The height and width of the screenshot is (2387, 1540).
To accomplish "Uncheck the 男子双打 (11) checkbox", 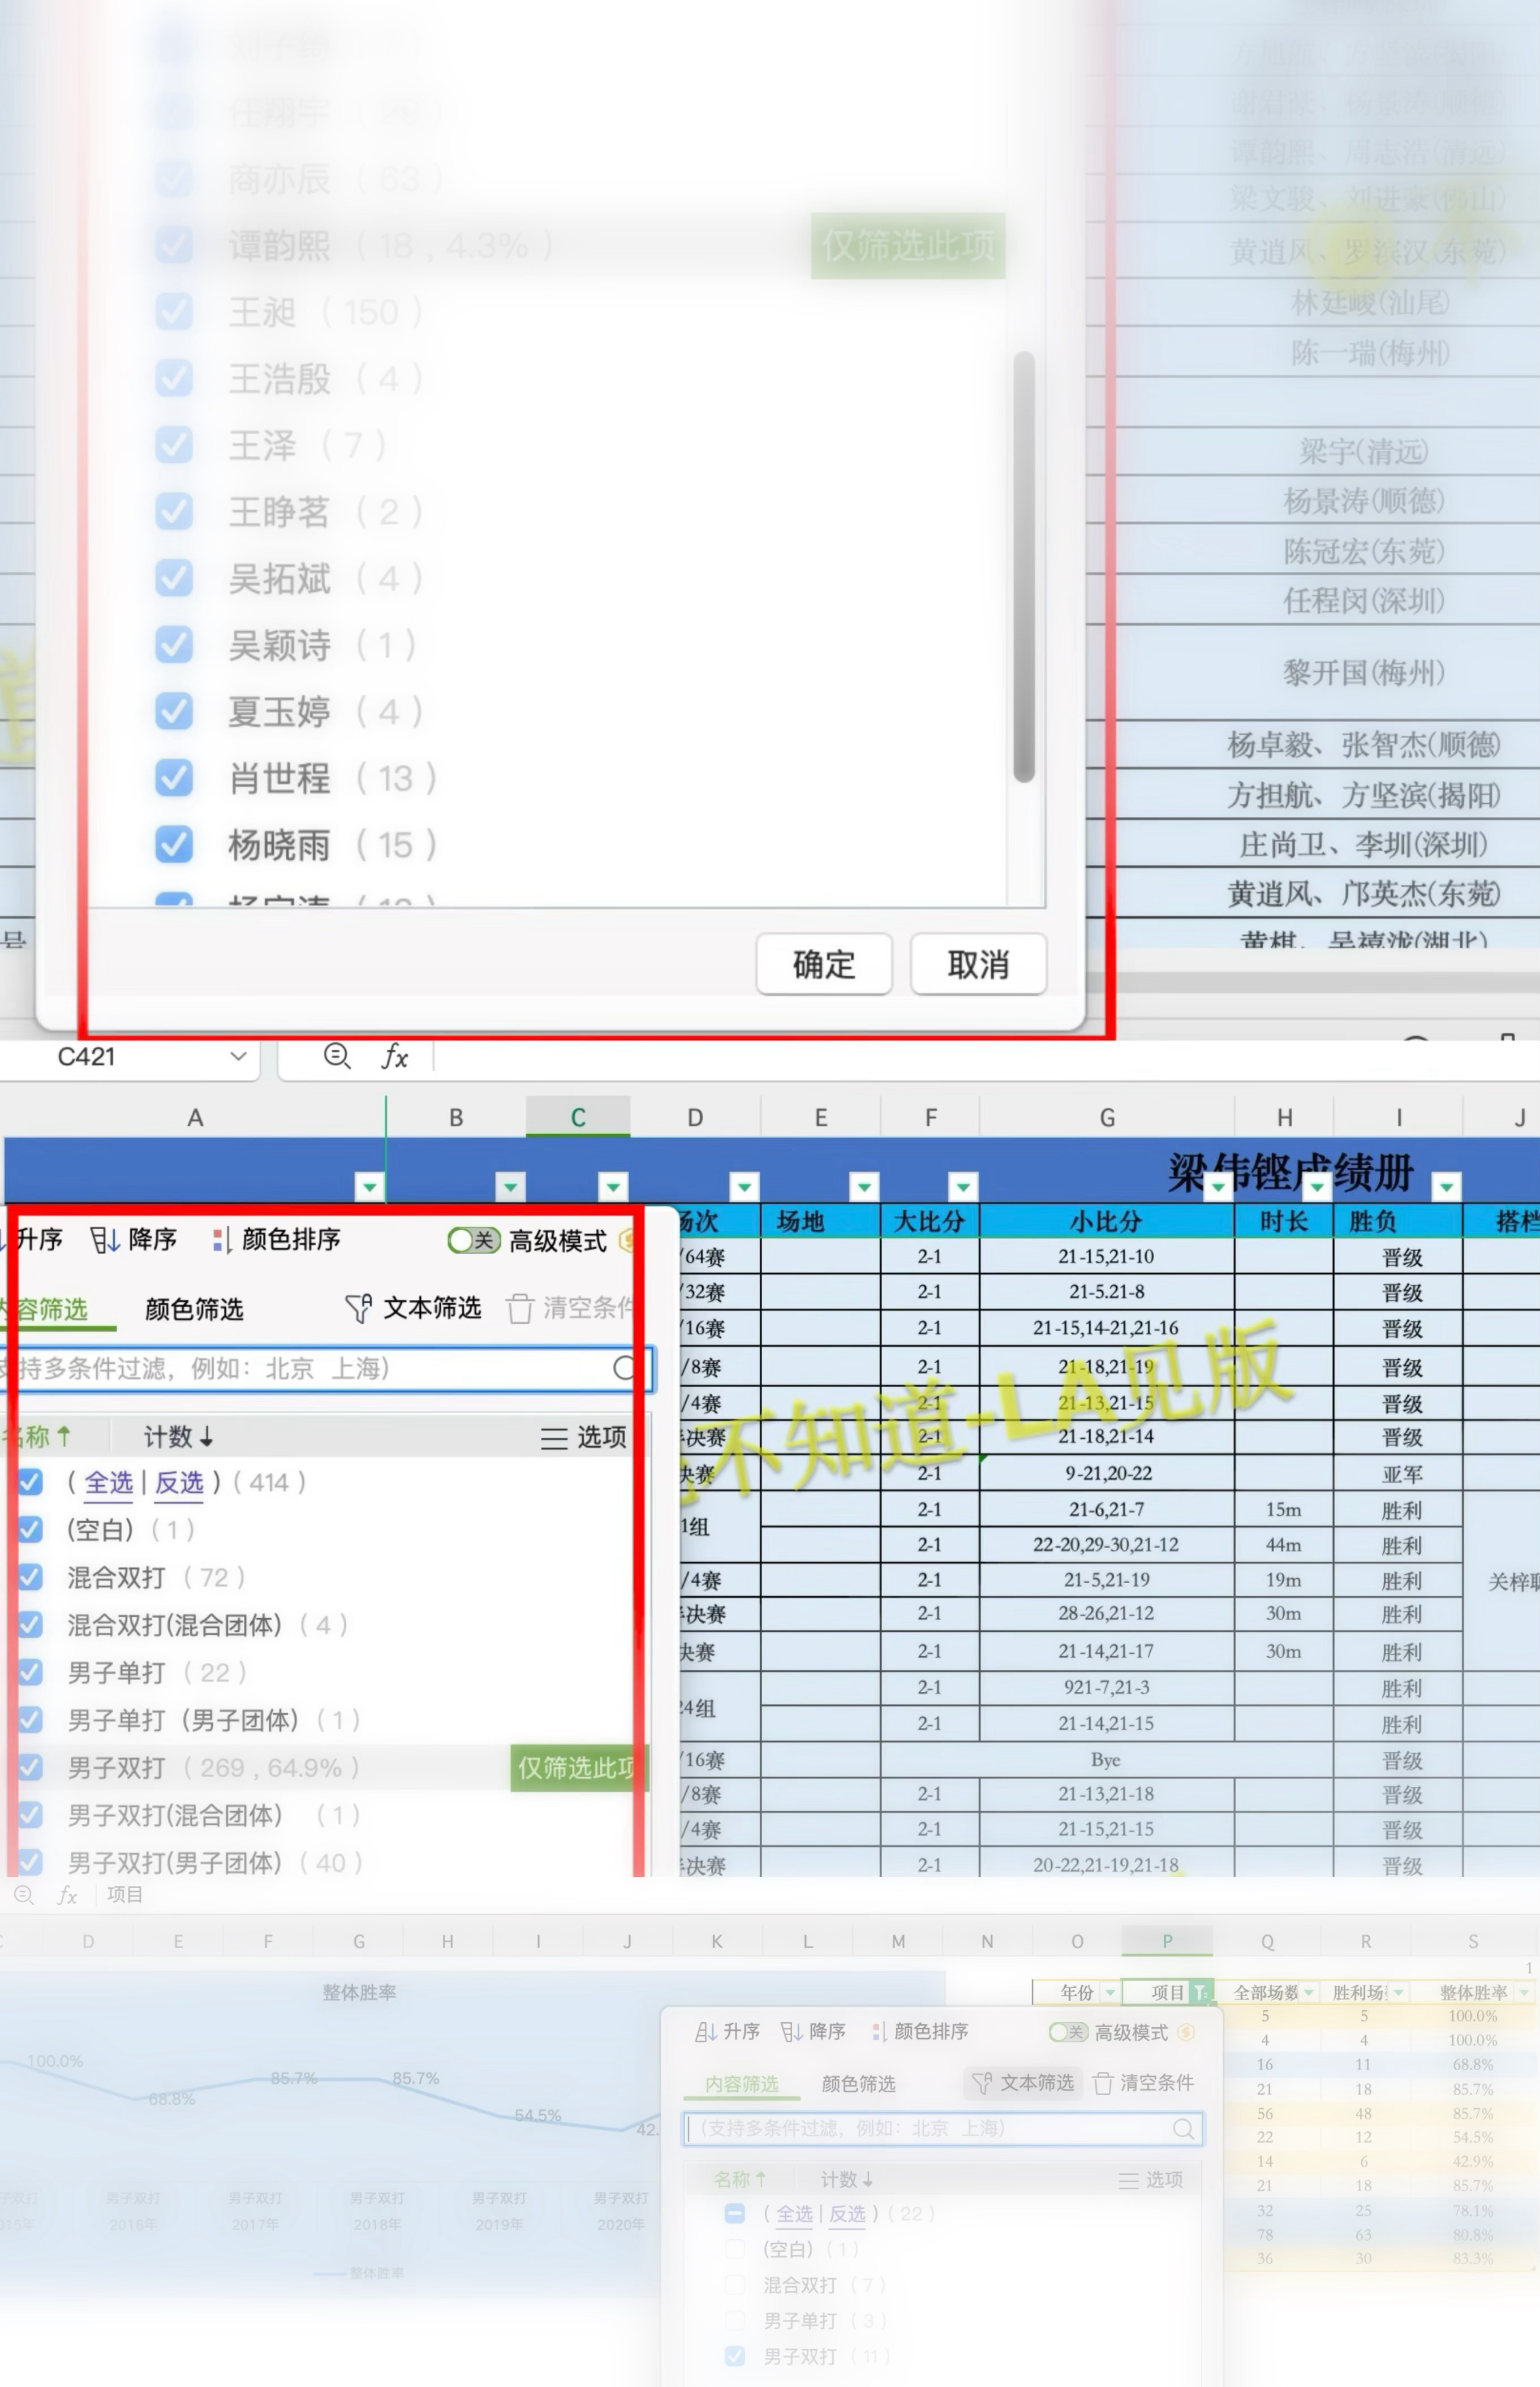I will (x=735, y=2356).
